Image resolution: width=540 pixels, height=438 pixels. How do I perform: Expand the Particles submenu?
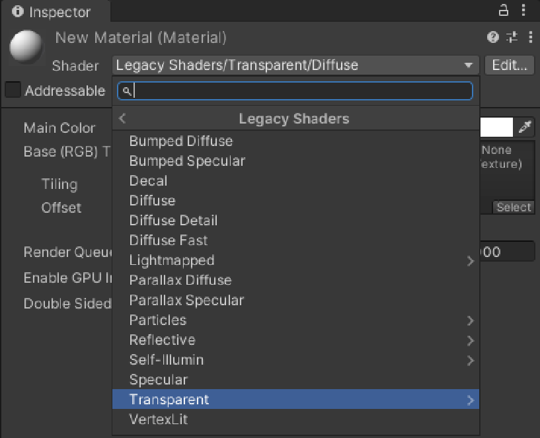coord(295,320)
